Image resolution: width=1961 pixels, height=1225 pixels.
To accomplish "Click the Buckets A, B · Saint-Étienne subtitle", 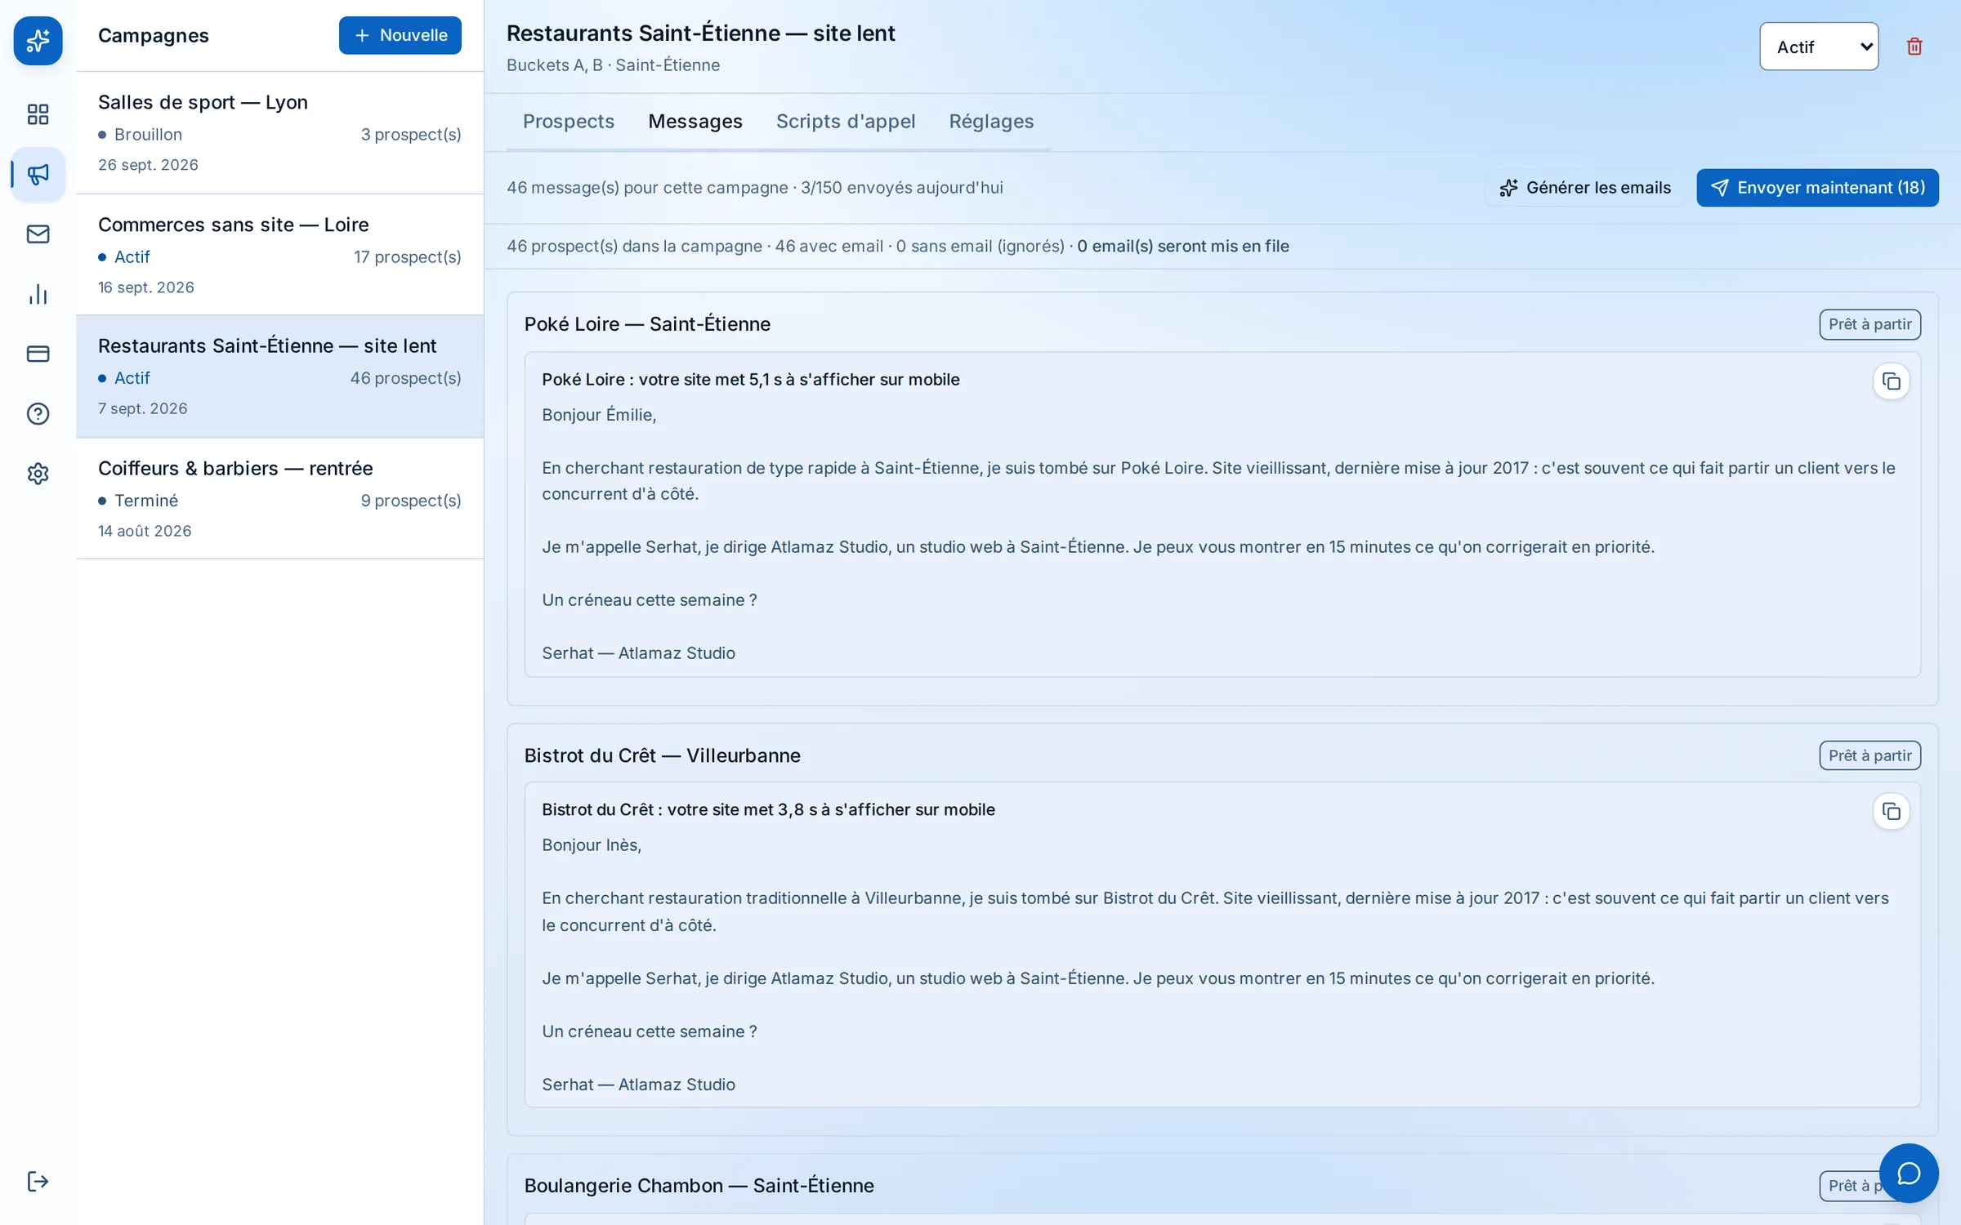I will 613,65.
